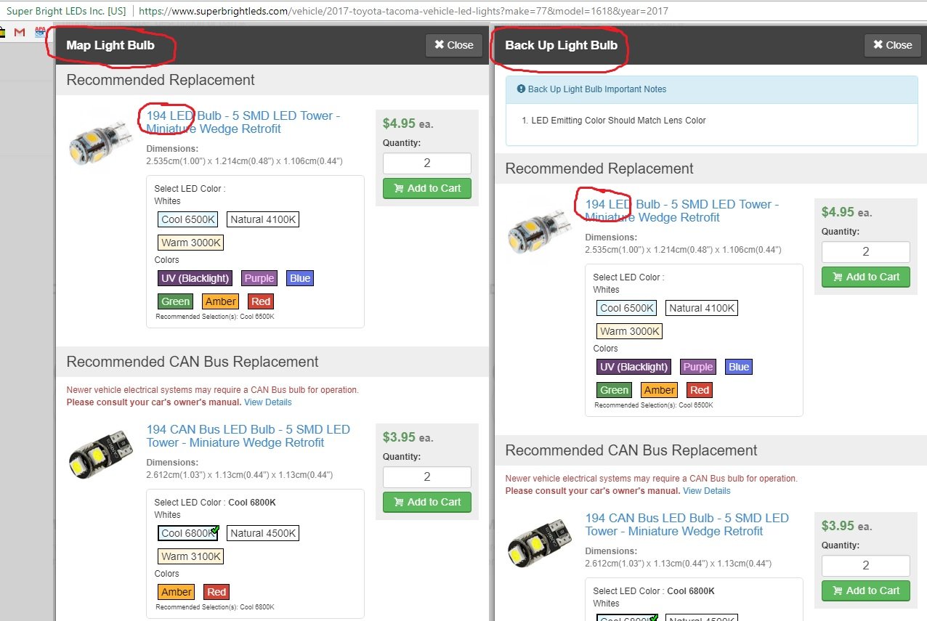Click the browser address bar URL

coord(403,12)
